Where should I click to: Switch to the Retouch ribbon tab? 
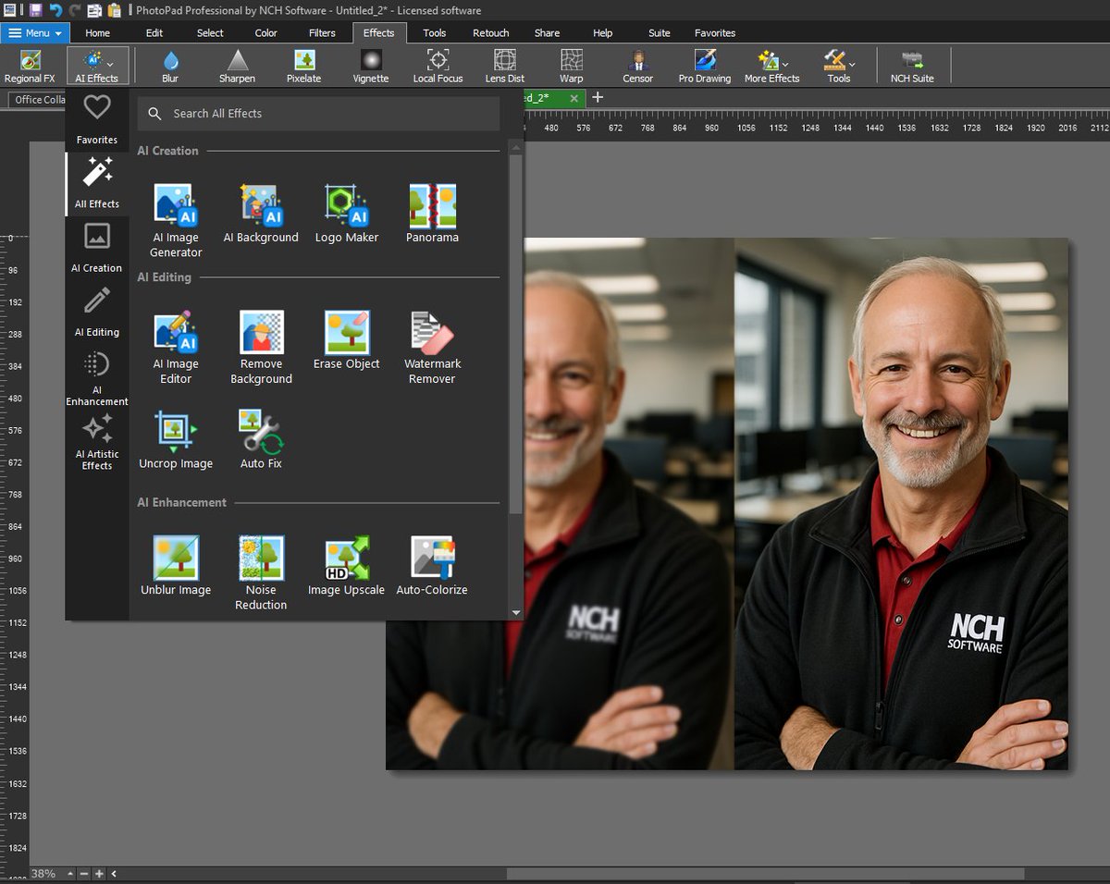pyautogui.click(x=490, y=32)
